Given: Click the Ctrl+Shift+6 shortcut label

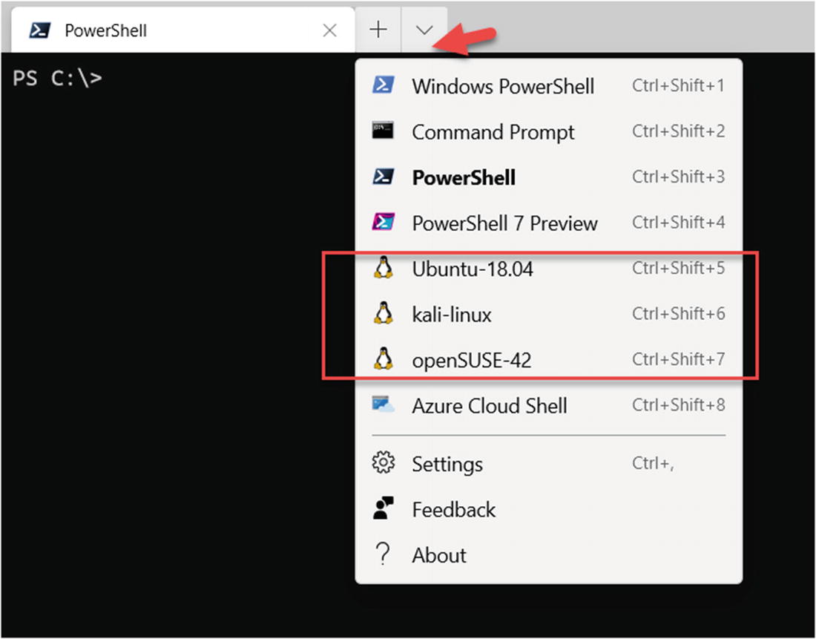Looking at the screenshot, I should [678, 313].
